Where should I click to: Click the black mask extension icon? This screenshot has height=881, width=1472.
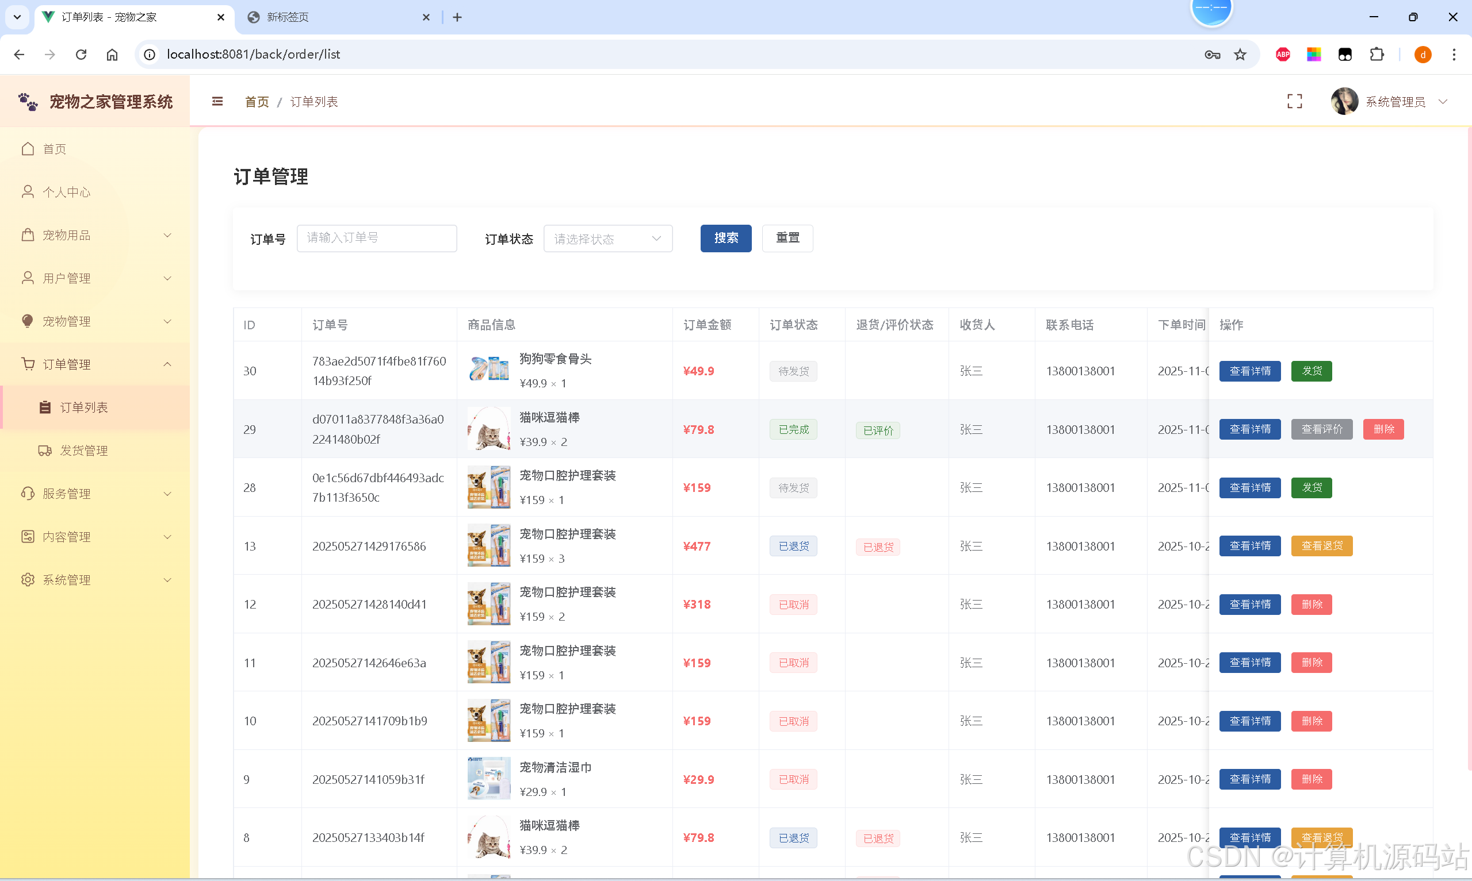[1345, 55]
